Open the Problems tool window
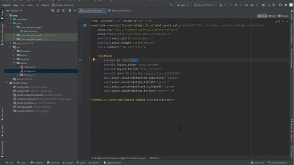The width and height of the screenshot is (294, 165). (37, 163)
